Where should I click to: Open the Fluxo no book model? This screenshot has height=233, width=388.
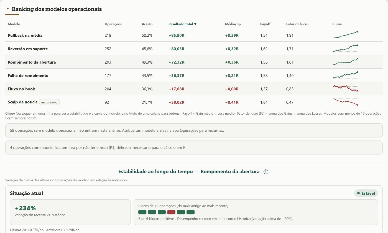point(194,89)
